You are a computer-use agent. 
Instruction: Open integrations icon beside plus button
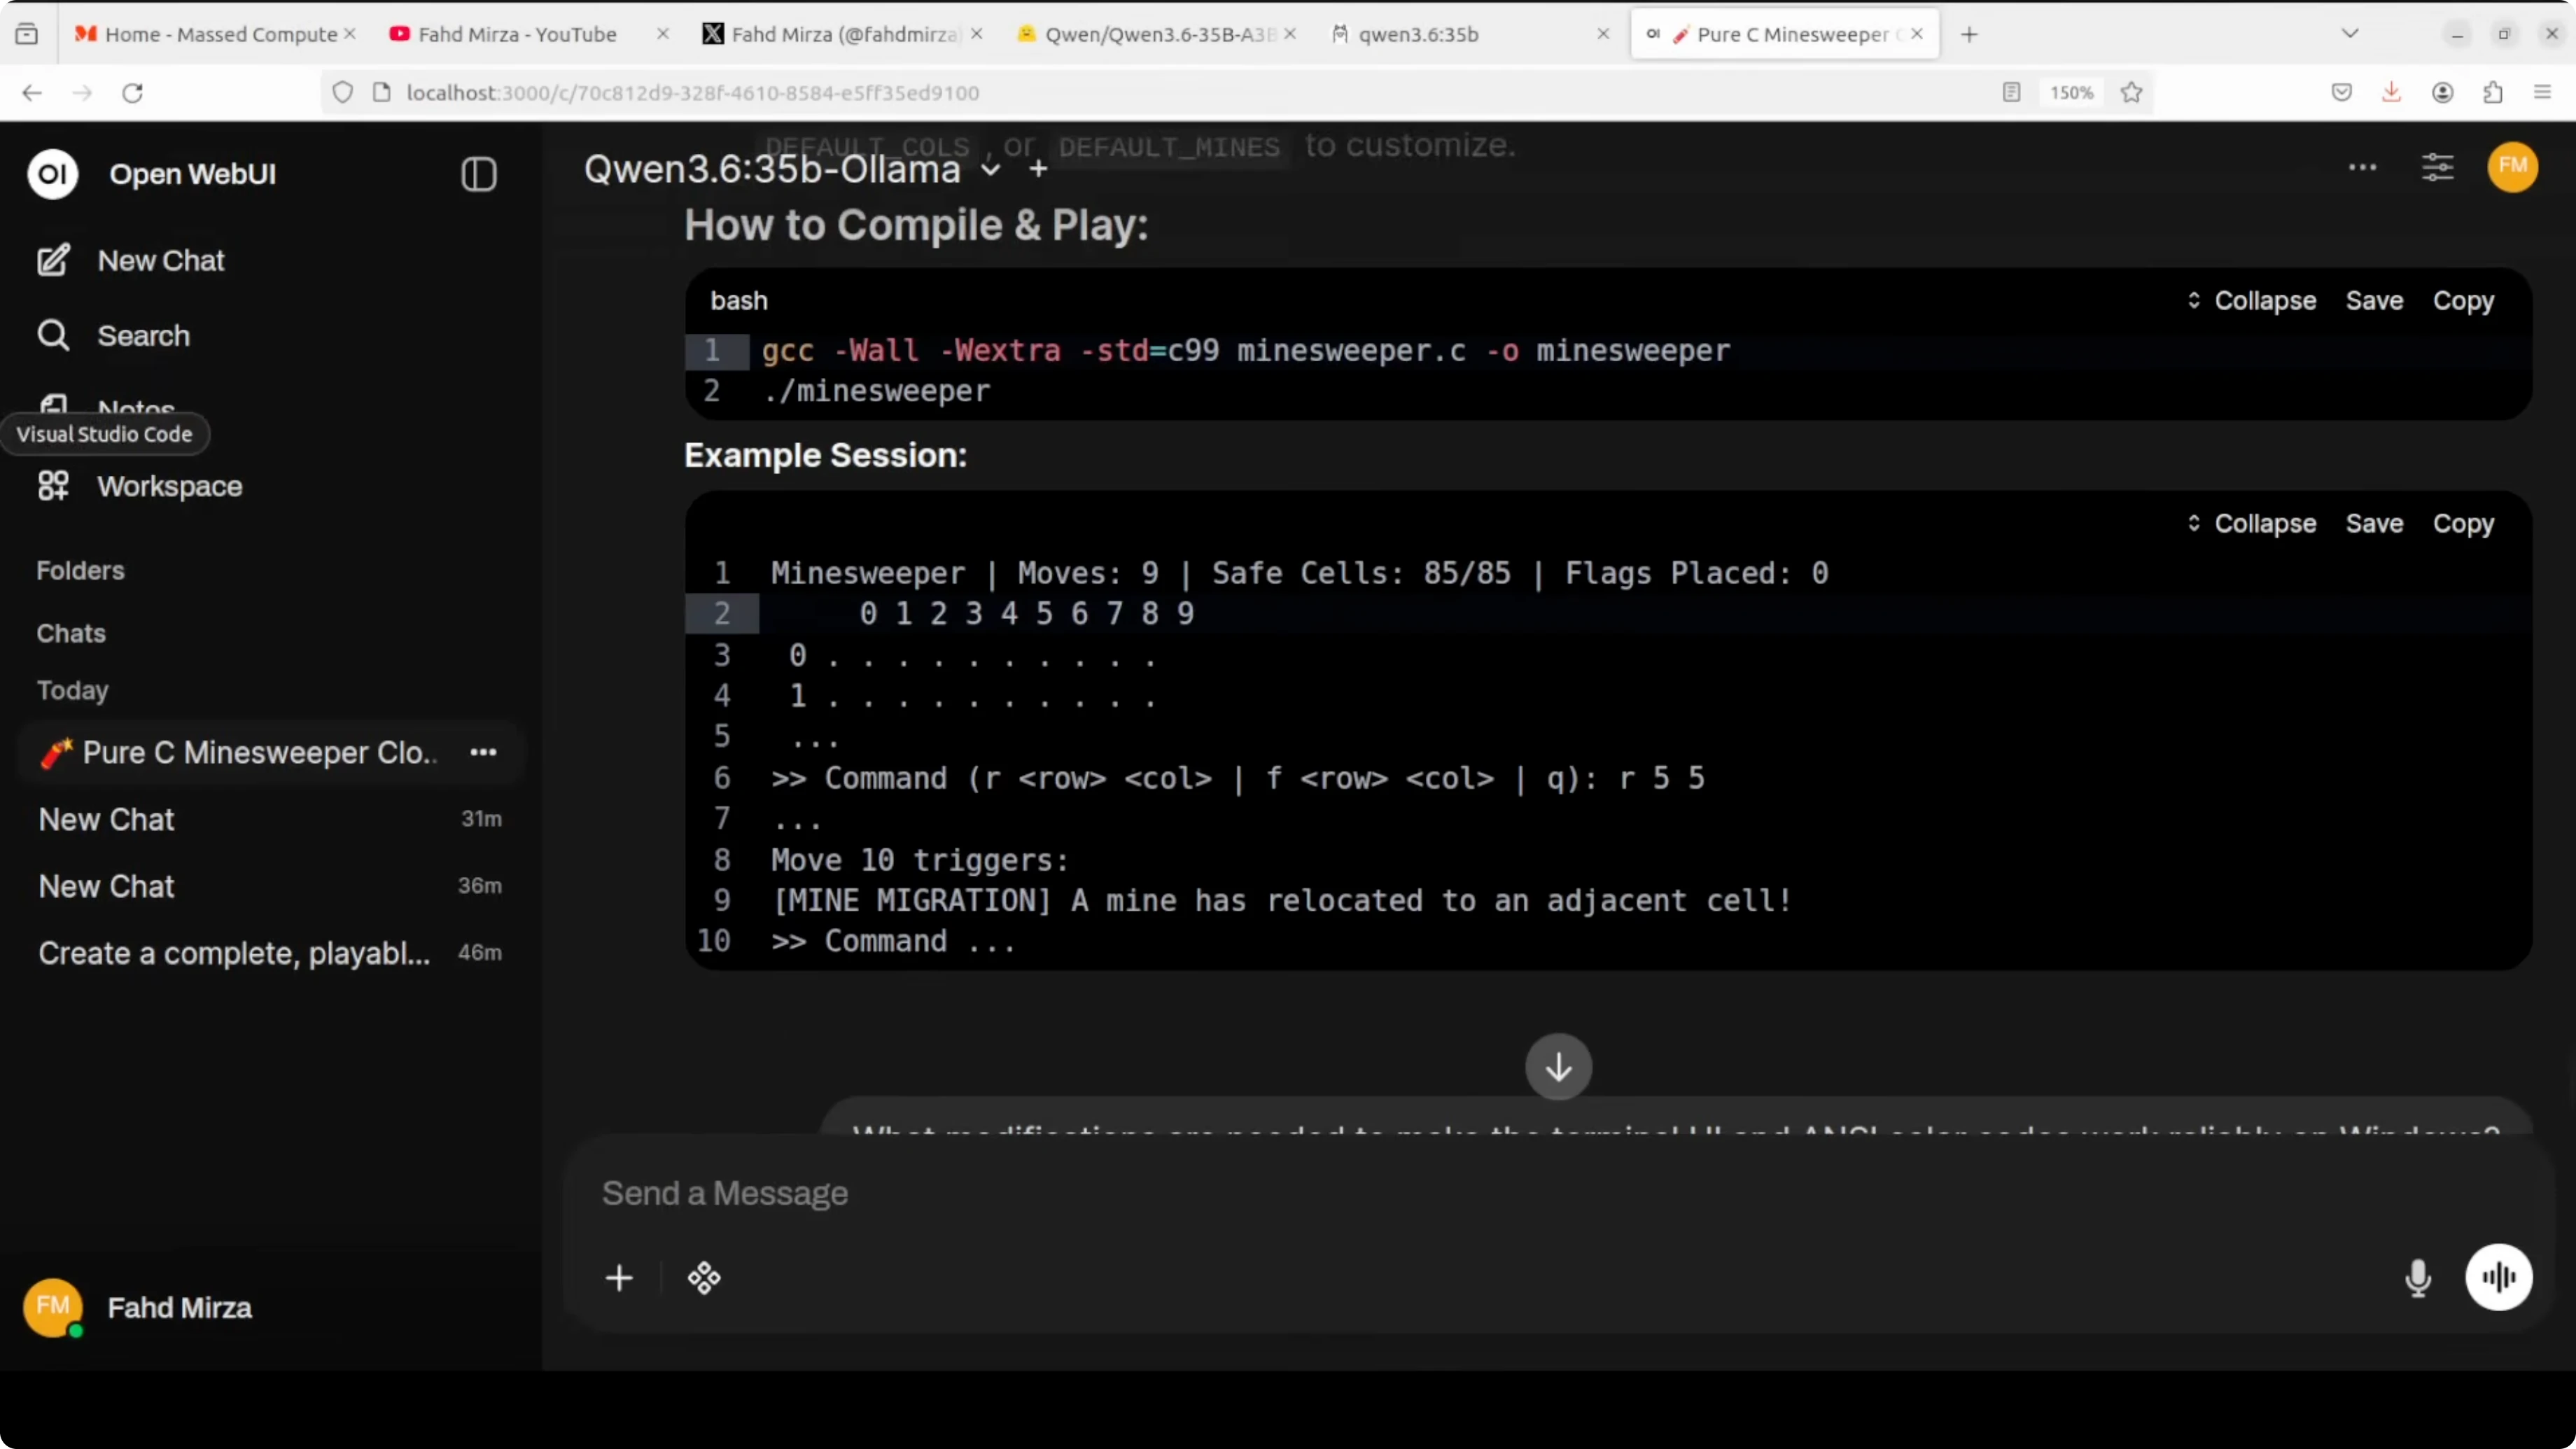point(703,1277)
